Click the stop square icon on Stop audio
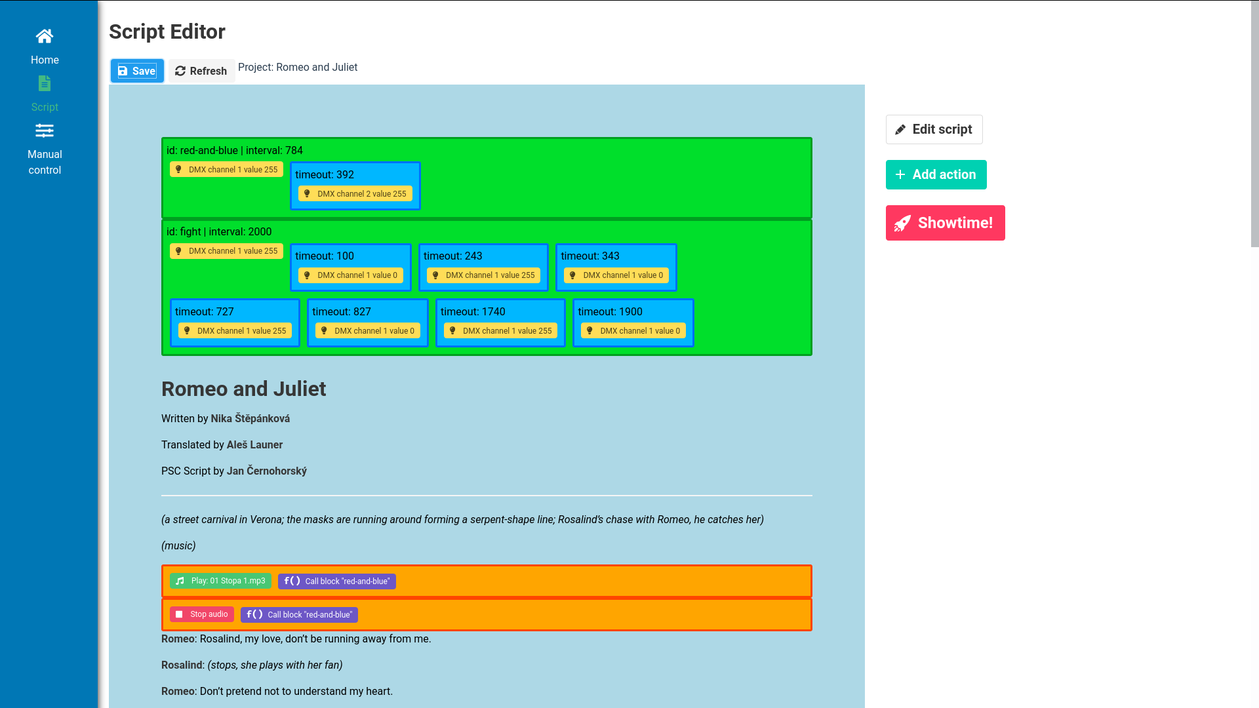This screenshot has width=1259, height=708. point(179,614)
